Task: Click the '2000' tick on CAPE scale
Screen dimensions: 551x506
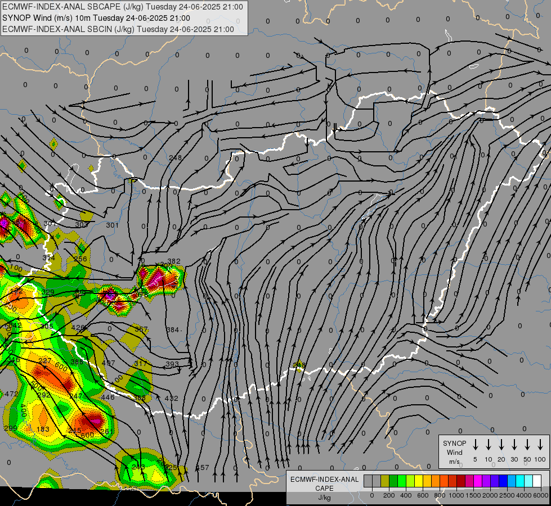Action: [490, 495]
